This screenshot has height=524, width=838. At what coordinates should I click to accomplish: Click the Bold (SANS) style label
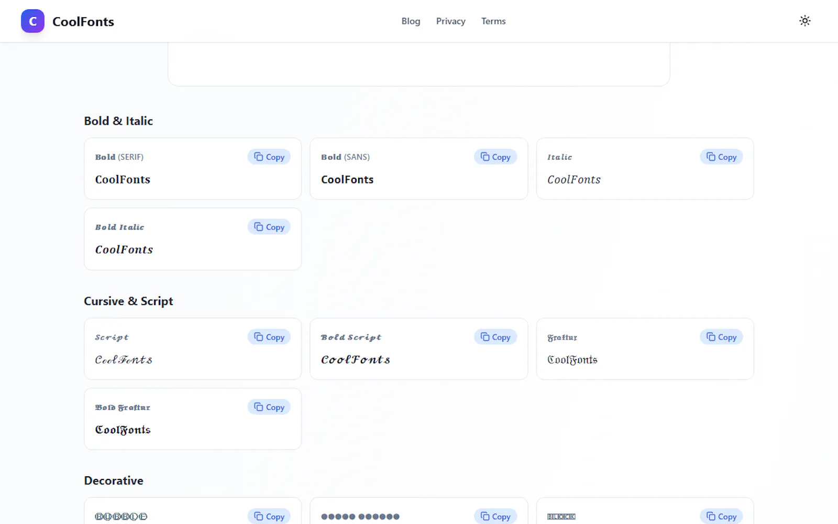point(346,157)
